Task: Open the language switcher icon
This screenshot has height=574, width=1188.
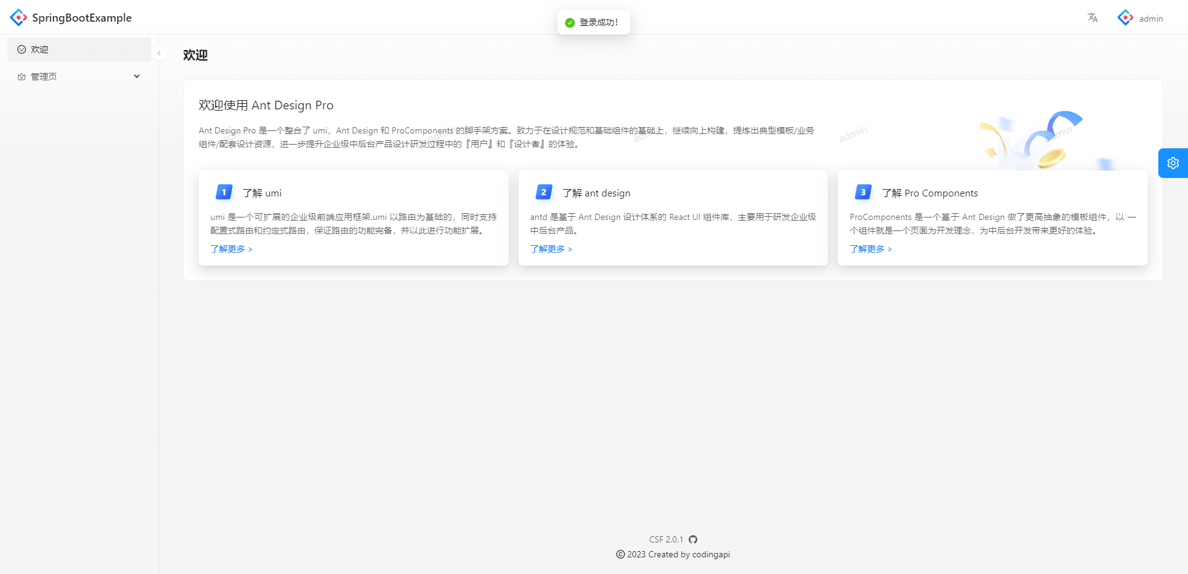Action: (x=1093, y=17)
